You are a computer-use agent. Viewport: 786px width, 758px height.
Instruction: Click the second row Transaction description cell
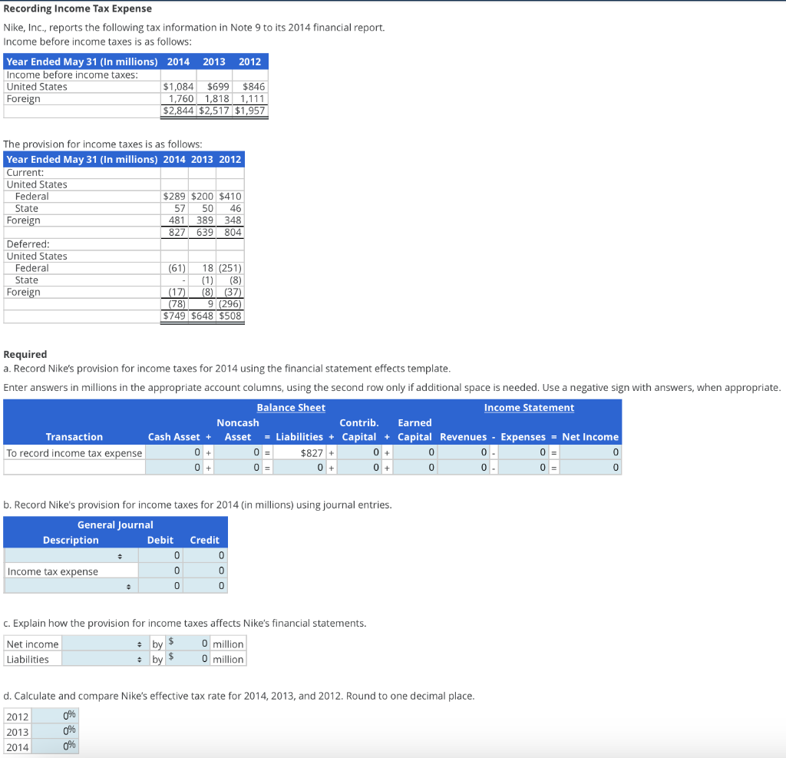(74, 467)
